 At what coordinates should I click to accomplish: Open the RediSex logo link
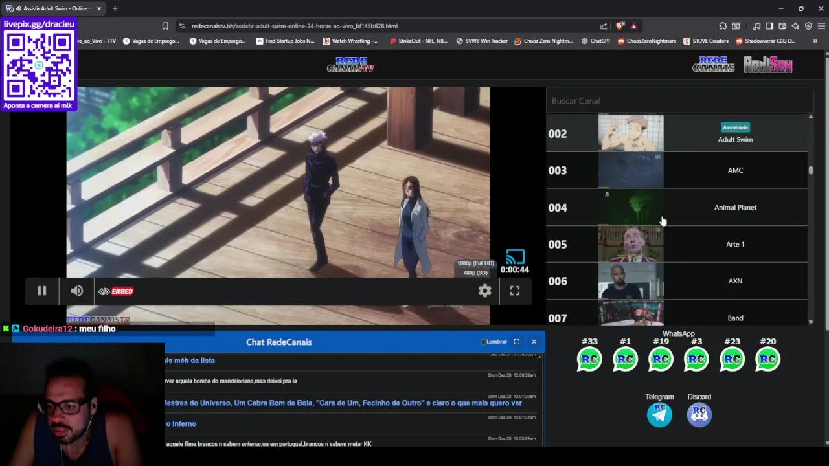point(768,65)
